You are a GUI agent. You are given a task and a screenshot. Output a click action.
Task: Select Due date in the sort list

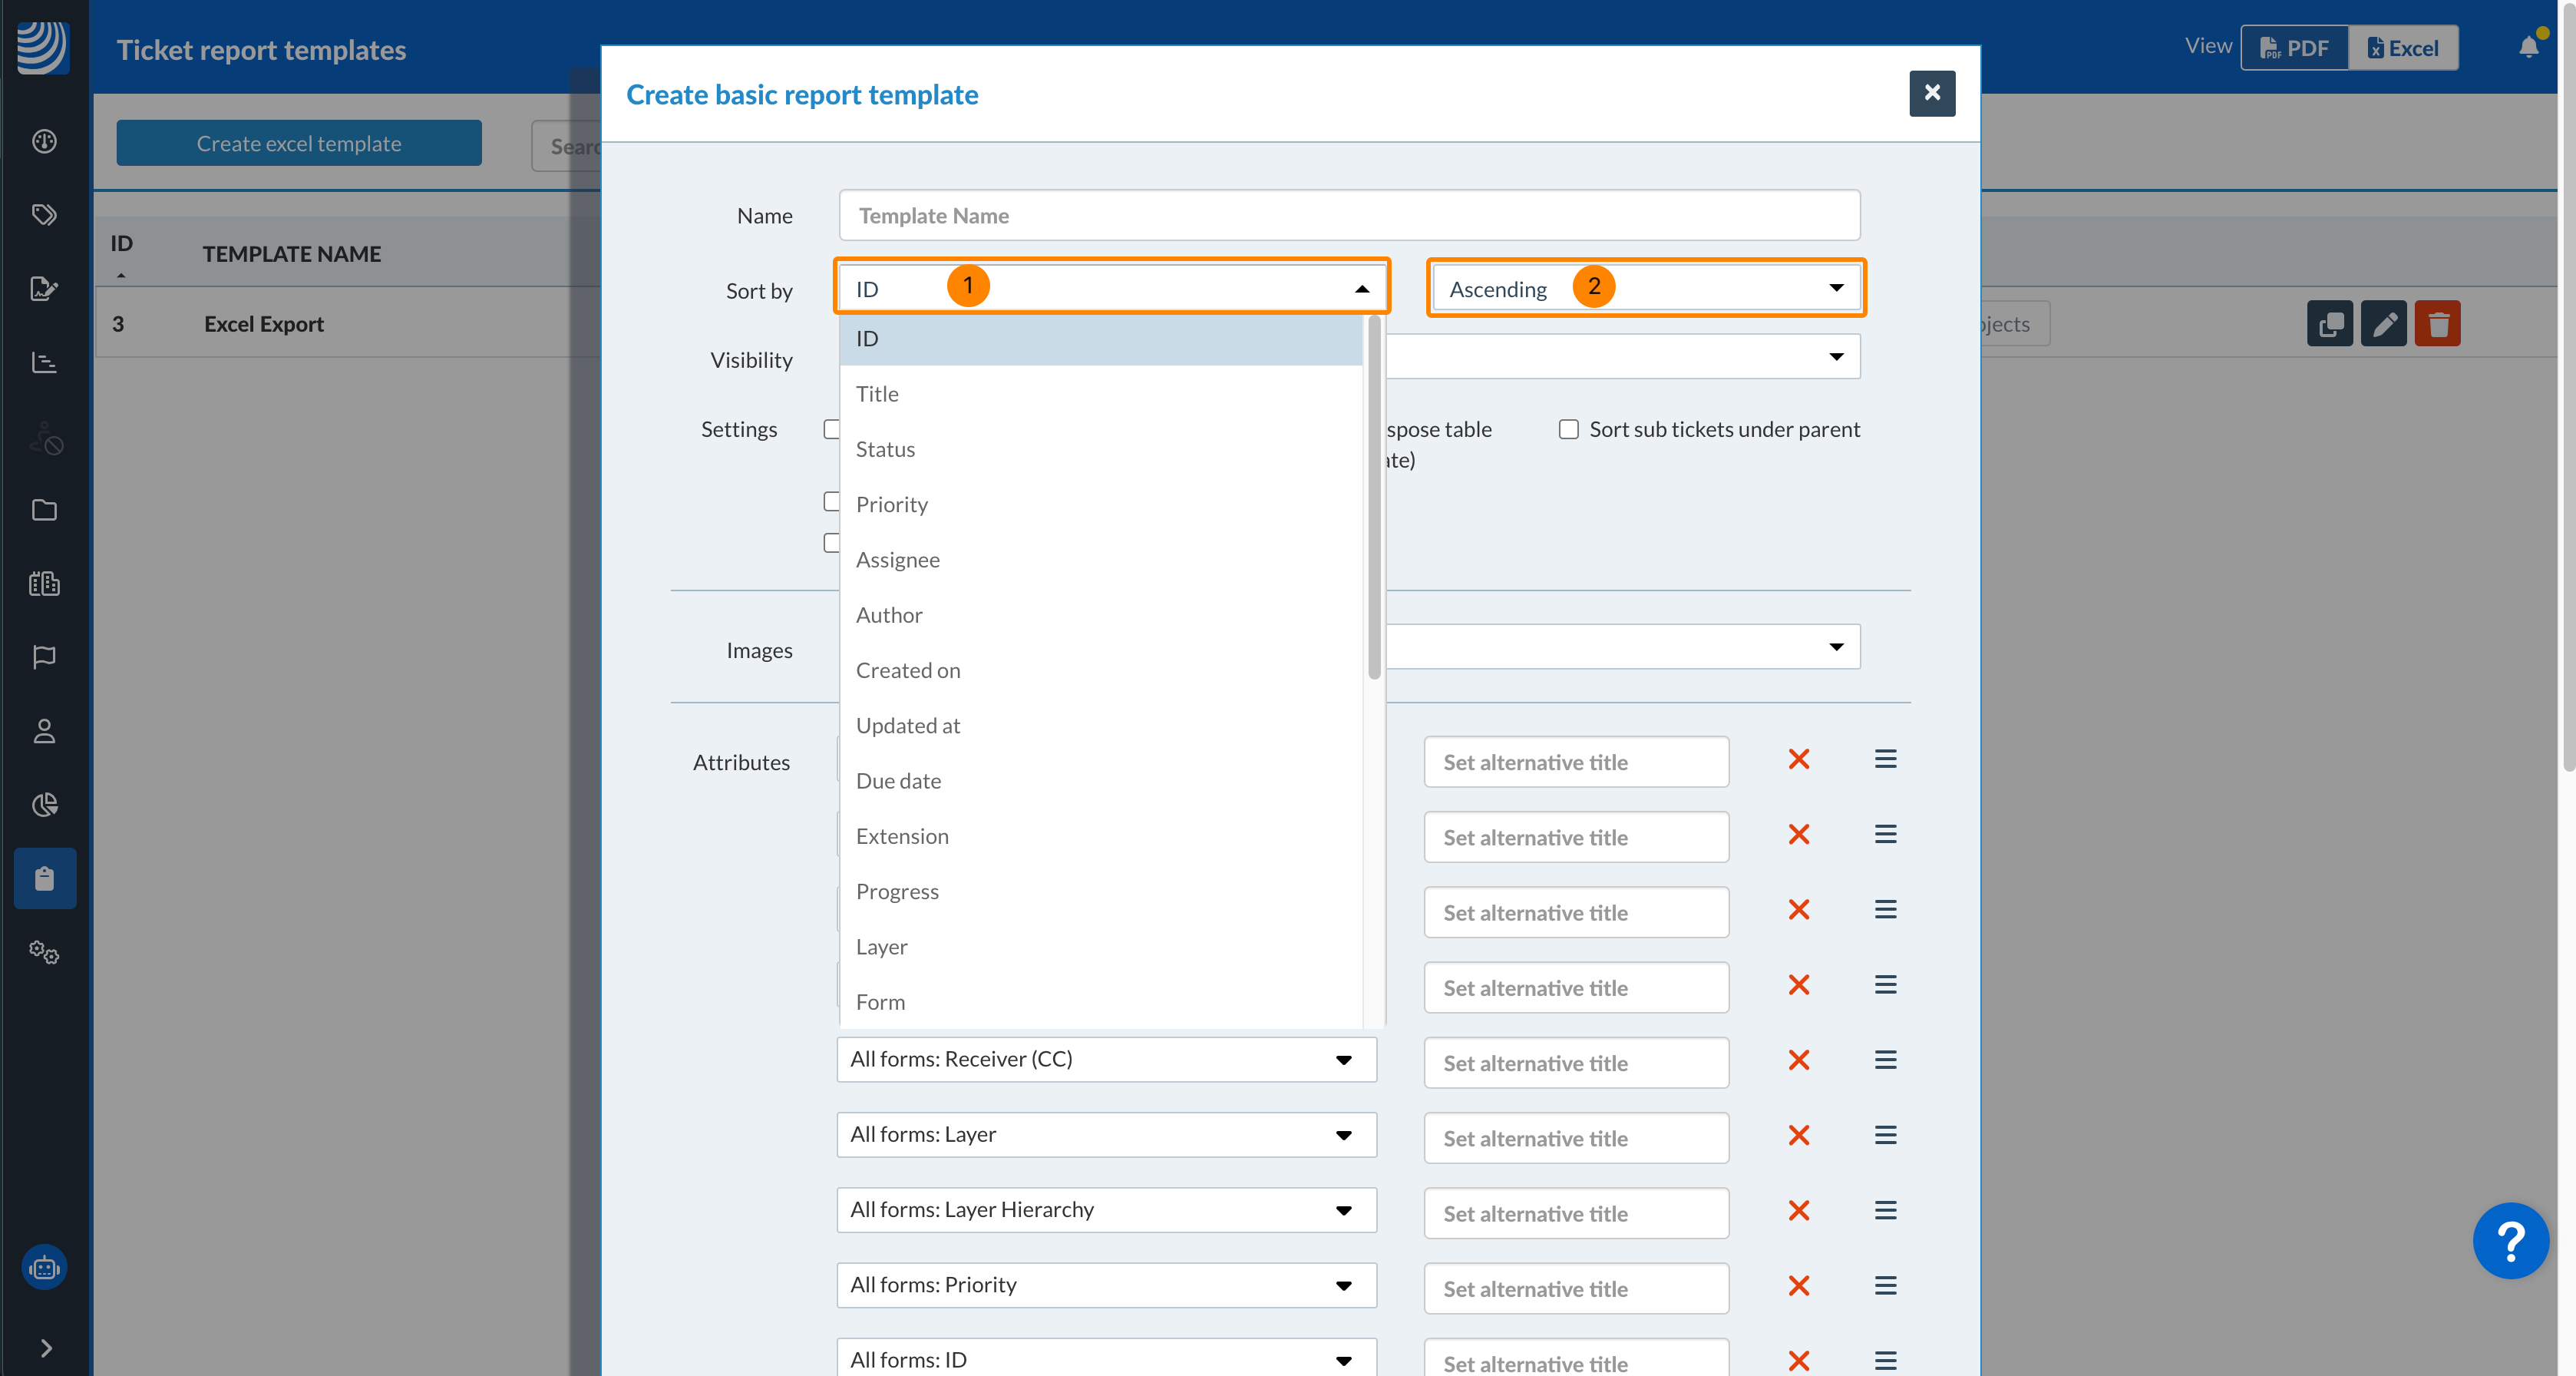[x=1101, y=781]
